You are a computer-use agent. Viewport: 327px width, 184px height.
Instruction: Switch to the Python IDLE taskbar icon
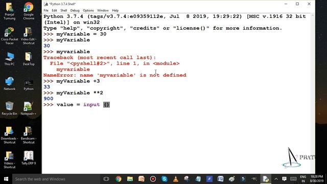pos(266,179)
